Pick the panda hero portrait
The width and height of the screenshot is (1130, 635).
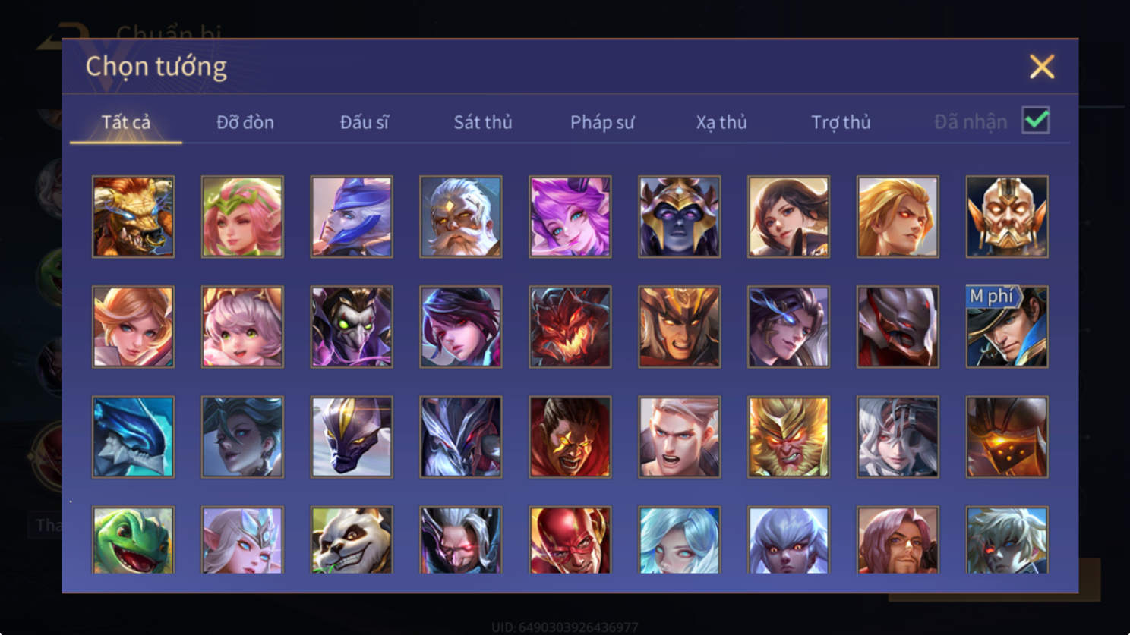tap(352, 540)
